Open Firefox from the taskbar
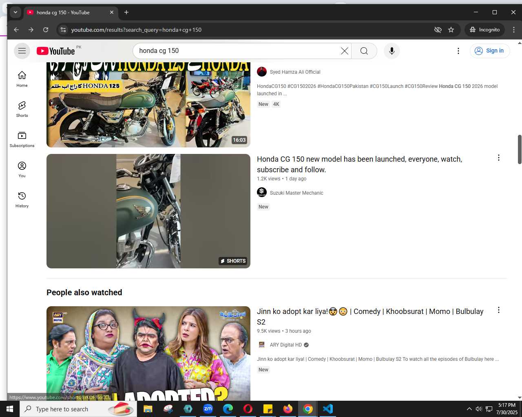The height and width of the screenshot is (417, 522). tap(288, 409)
